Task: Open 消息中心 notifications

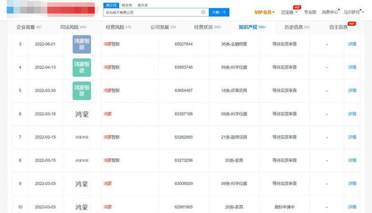Action: 330,12
